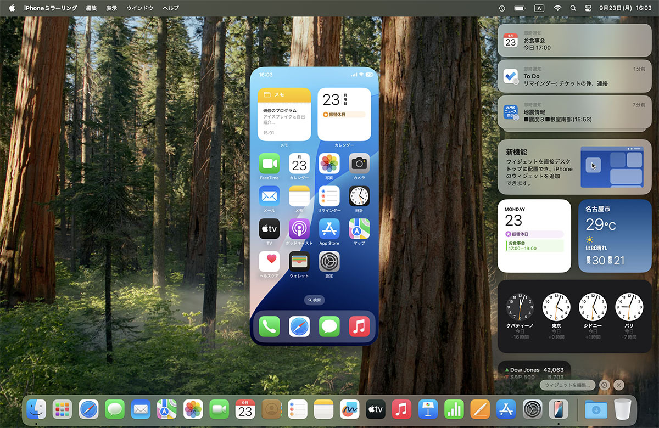The width and height of the screenshot is (659, 428).
Task: Open the Health app on the iPhone
Action: (x=269, y=262)
